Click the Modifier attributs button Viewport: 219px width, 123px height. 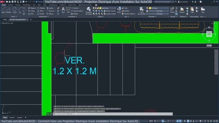(x=128, y=14)
